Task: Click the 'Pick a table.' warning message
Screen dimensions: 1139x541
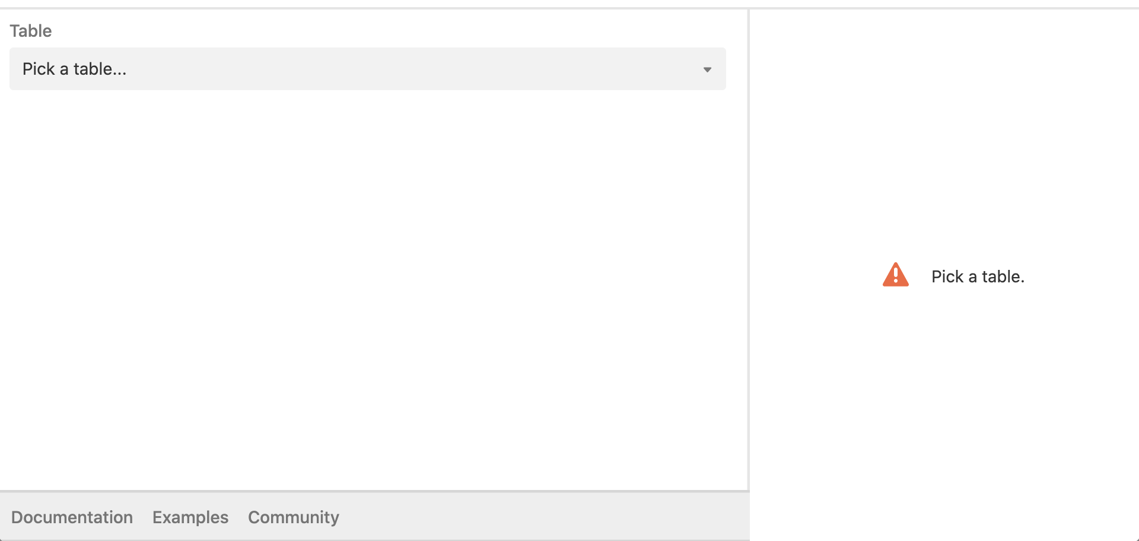Action: click(x=978, y=276)
